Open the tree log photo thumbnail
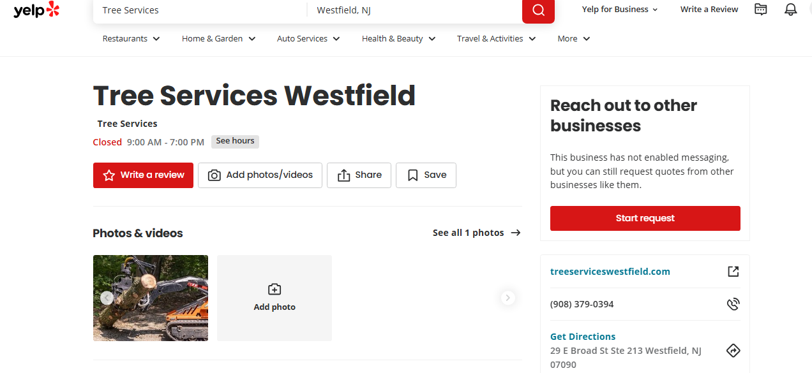 point(151,298)
